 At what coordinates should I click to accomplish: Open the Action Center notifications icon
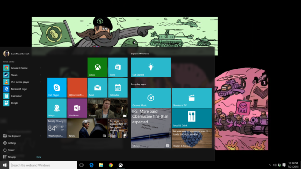[x=284, y=165]
